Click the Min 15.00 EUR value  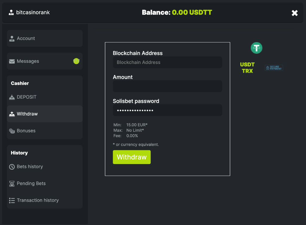[137, 125]
